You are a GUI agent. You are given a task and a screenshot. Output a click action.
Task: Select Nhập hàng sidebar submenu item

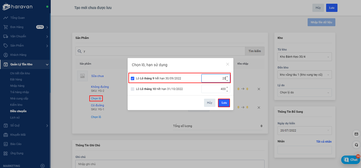click(x=17, y=86)
